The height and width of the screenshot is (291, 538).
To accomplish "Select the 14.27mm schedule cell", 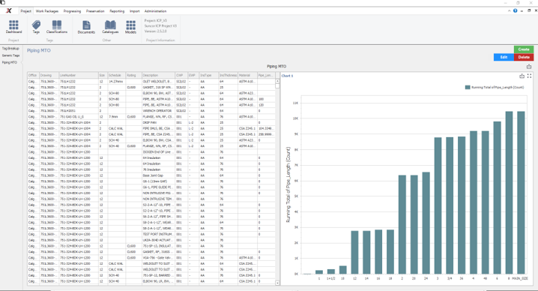I will [117, 82].
